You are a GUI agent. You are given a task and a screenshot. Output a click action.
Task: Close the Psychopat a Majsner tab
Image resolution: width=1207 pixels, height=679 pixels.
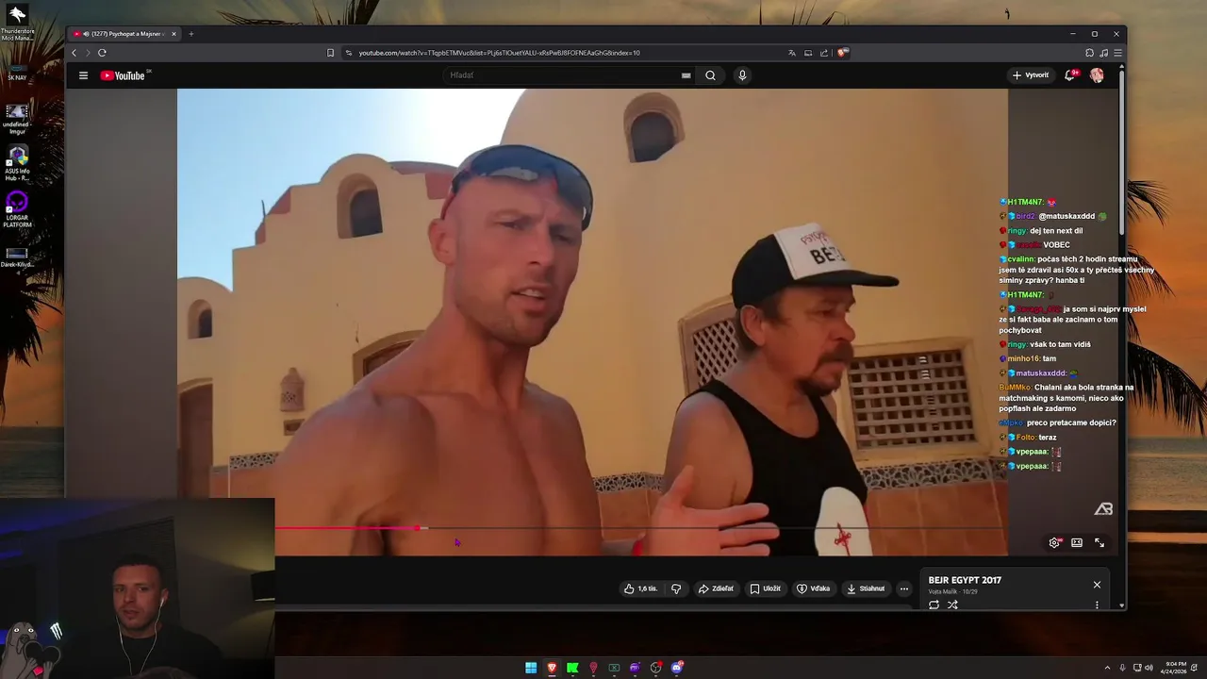pyautogui.click(x=174, y=34)
